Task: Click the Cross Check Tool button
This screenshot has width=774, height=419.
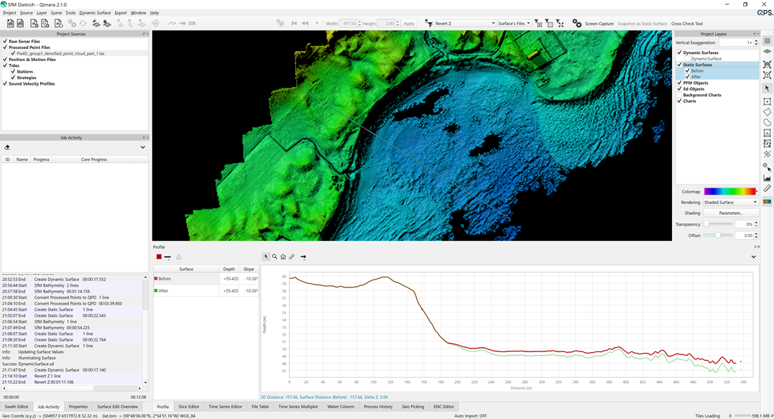Action: point(687,24)
